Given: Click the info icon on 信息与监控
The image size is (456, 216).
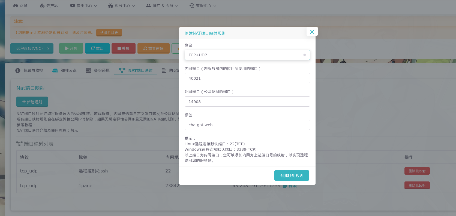Looking at the screenshot, I should pyautogui.click(x=18, y=70).
